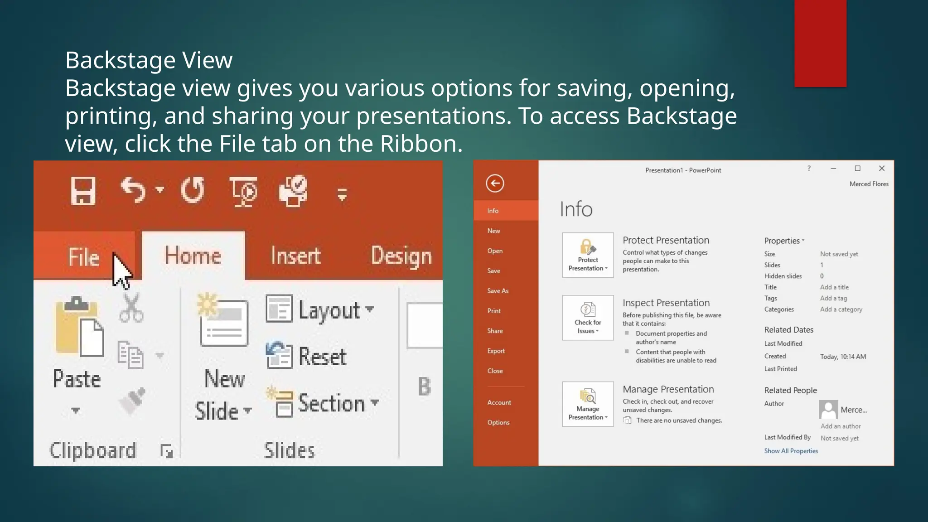Screen dimensions: 928x522
Task: Click the Repeat circular arrow icon
Action: click(193, 189)
